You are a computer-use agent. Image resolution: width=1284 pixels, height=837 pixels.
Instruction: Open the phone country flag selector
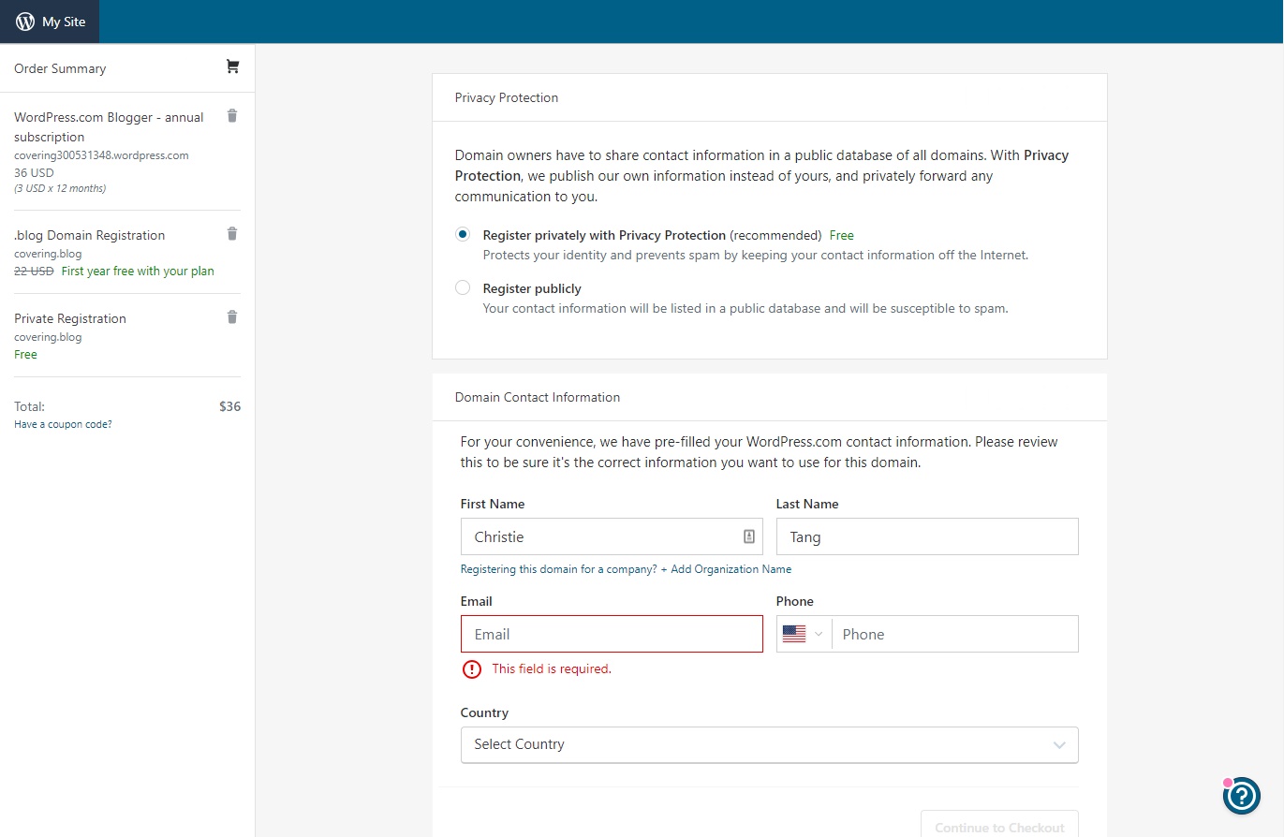(803, 634)
